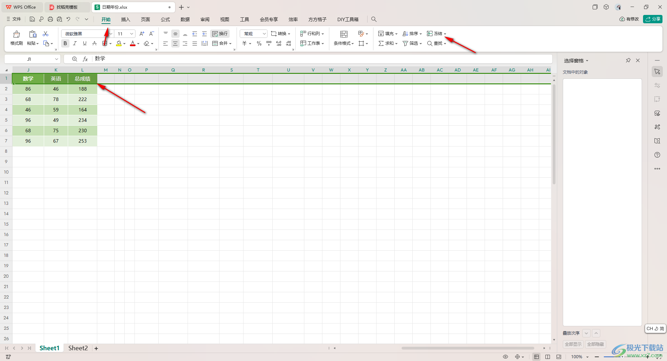Open the Data (数据) ribbon tab
667x361 pixels.
click(185, 19)
